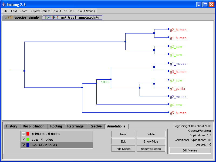216x162 pixels.
Task: Click the parent node of g2_human and g1_human
Action: coord(154,33)
